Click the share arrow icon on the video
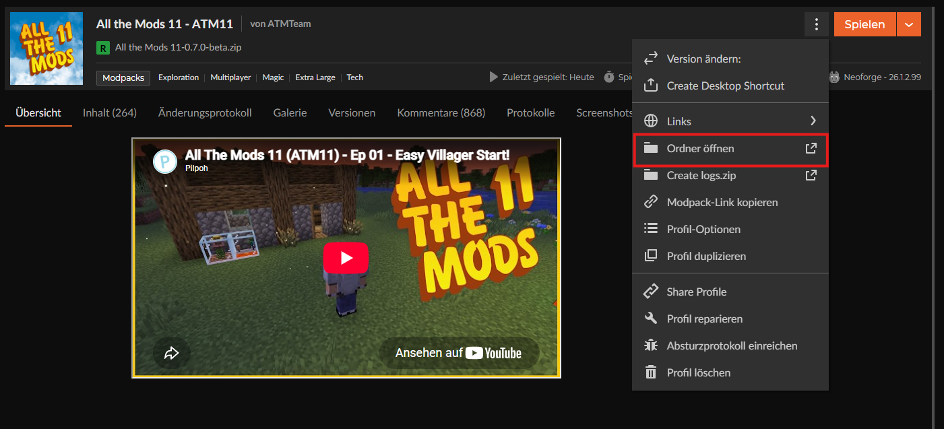944x429 pixels. (x=171, y=352)
